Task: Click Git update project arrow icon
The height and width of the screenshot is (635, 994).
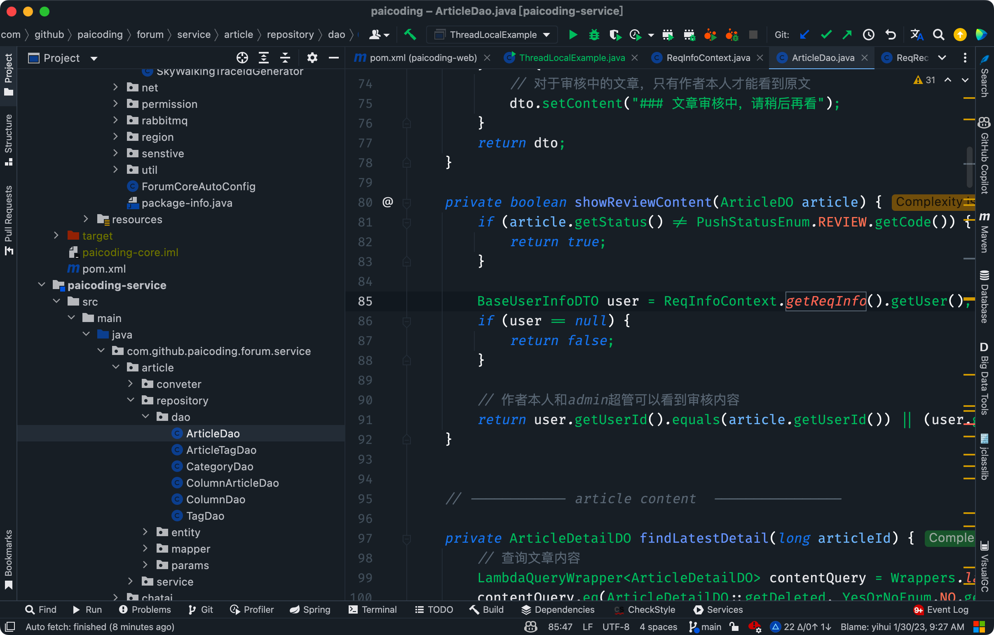Action: 804,35
